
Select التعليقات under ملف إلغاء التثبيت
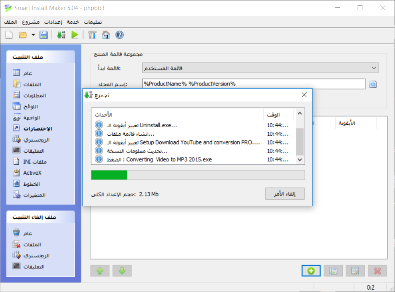[x=29, y=267]
